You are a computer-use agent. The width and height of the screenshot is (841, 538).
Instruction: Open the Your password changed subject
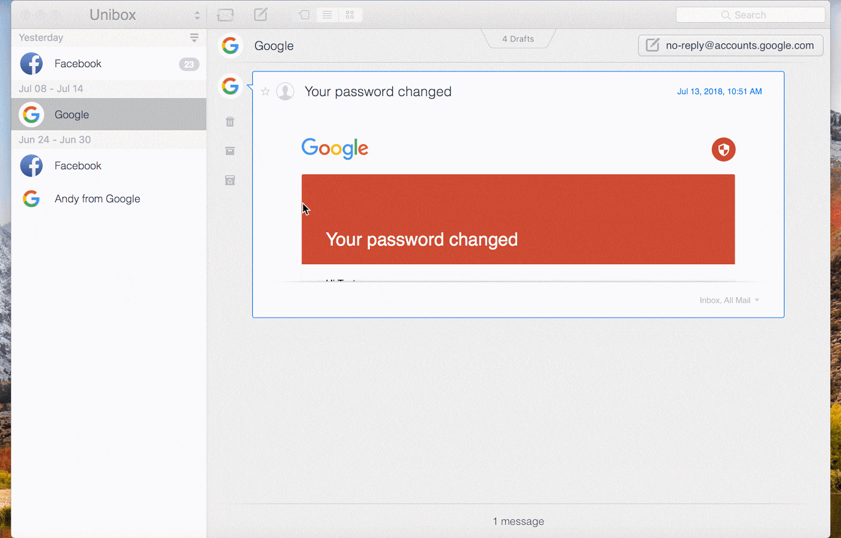click(378, 91)
